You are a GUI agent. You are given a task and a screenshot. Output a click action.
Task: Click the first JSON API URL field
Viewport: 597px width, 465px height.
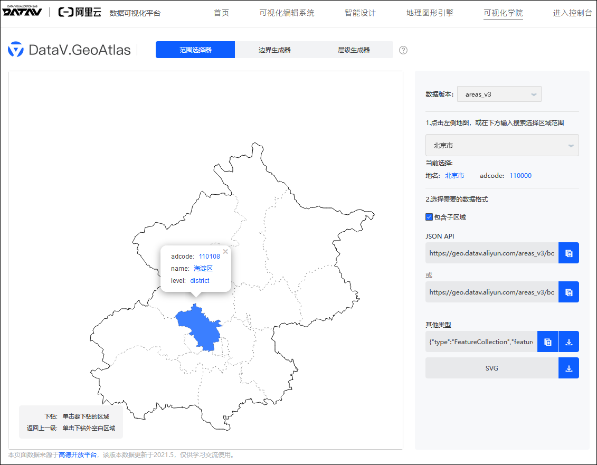(492, 253)
